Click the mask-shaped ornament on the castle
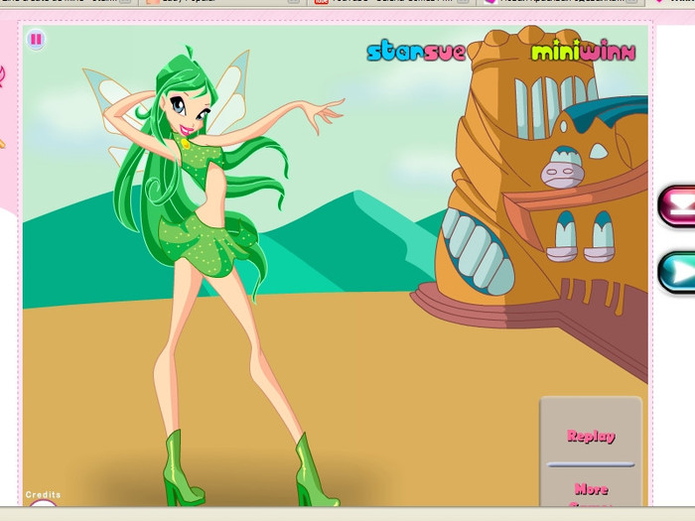Image resolution: width=695 pixels, height=521 pixels. [563, 174]
